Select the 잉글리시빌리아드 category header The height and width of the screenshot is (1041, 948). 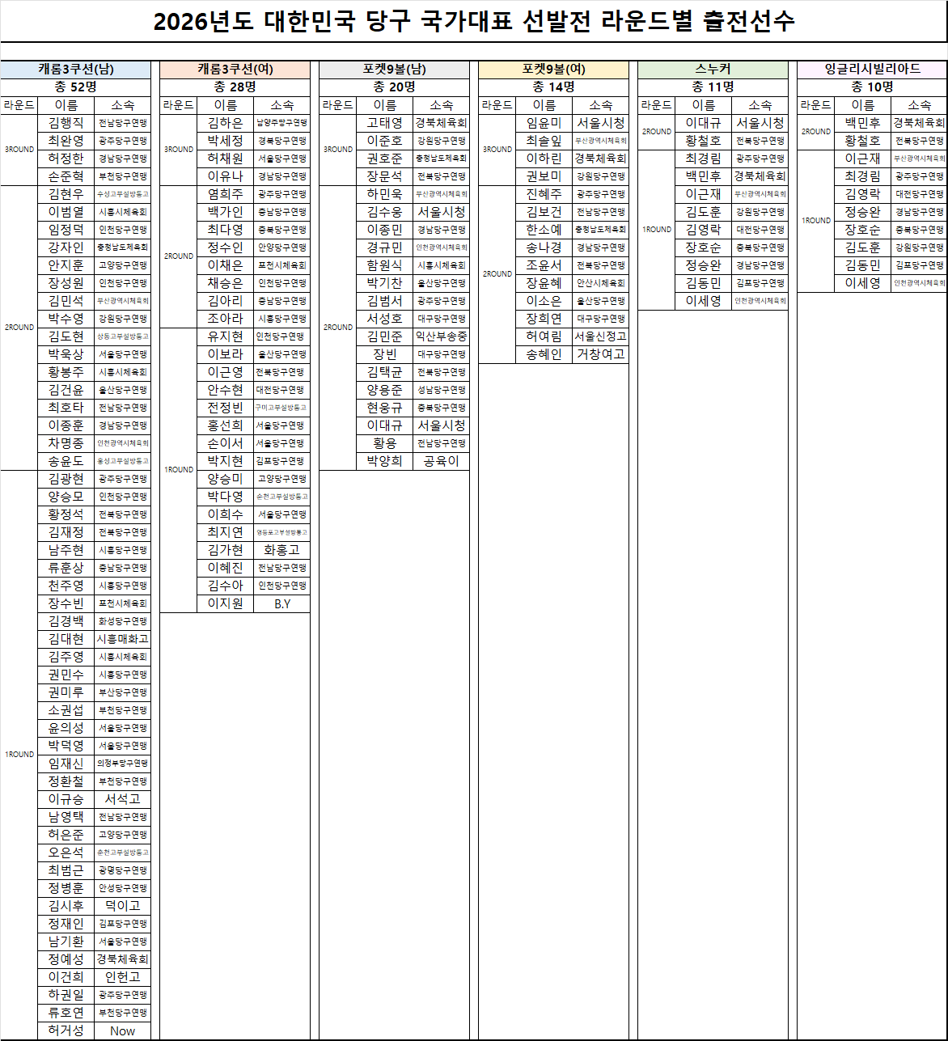click(x=872, y=70)
